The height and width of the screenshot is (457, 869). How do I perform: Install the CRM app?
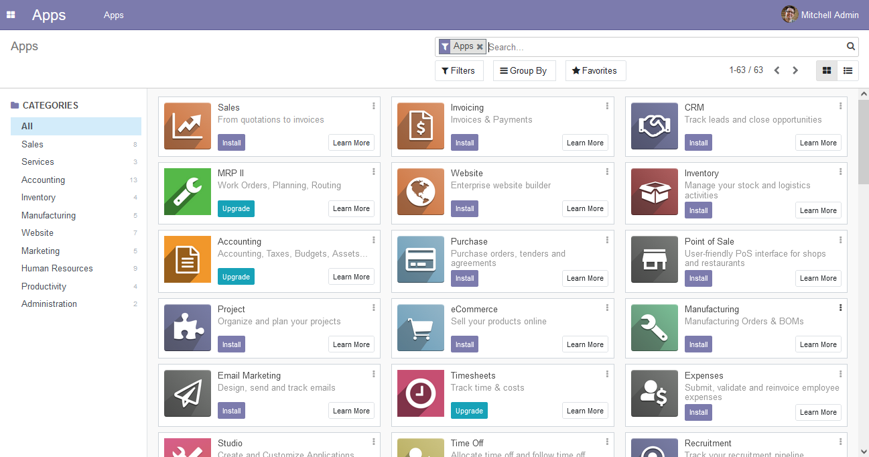coord(698,143)
